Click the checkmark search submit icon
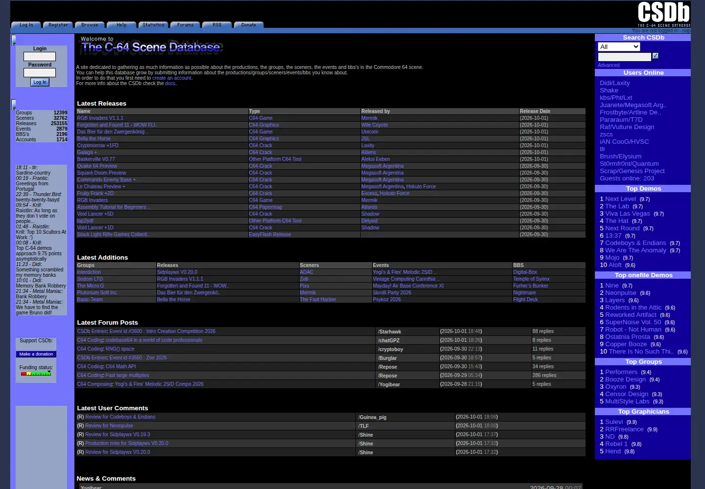 point(656,56)
